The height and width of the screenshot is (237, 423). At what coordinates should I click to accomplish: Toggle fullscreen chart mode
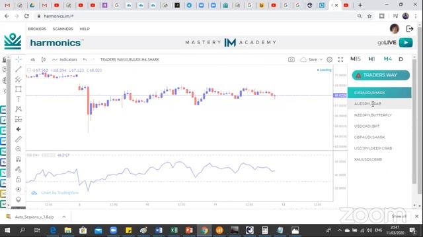340,60
